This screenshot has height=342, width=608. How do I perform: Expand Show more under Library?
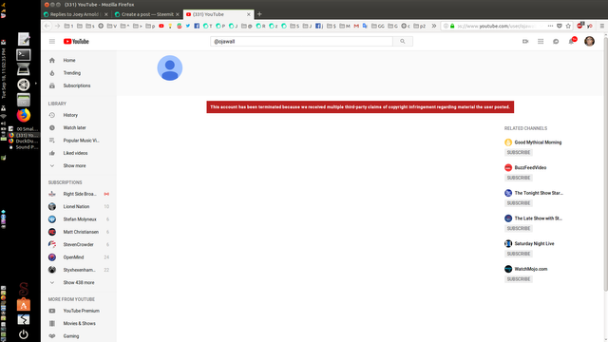(79, 165)
